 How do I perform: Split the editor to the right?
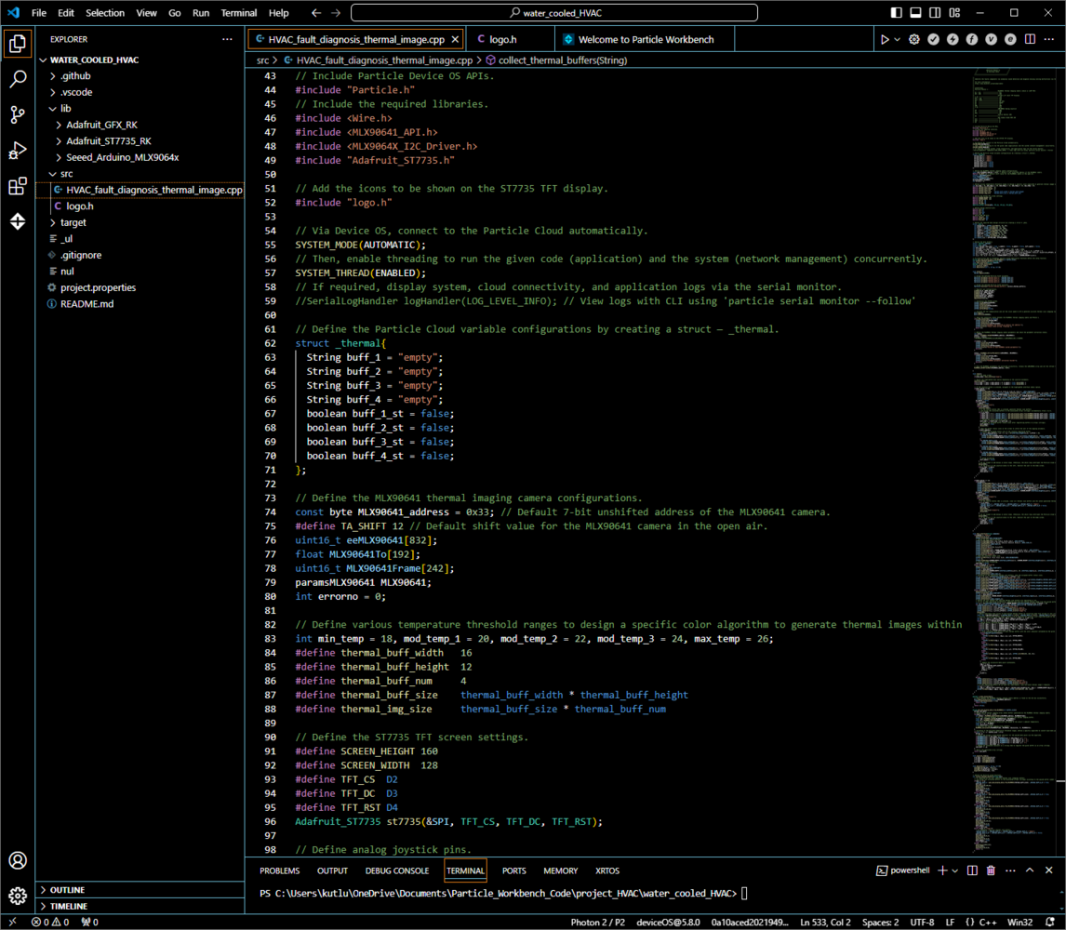tap(1030, 39)
